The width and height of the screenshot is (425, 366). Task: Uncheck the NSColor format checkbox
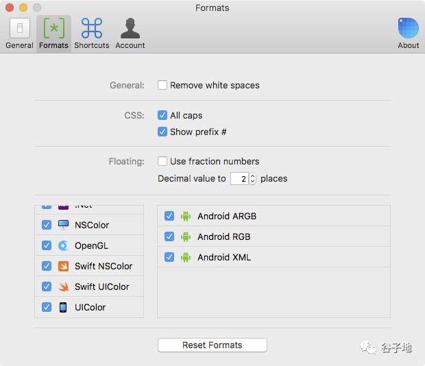coord(47,225)
